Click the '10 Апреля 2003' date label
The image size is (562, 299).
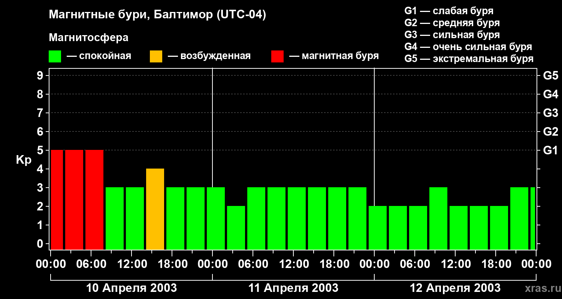pyautogui.click(x=132, y=288)
